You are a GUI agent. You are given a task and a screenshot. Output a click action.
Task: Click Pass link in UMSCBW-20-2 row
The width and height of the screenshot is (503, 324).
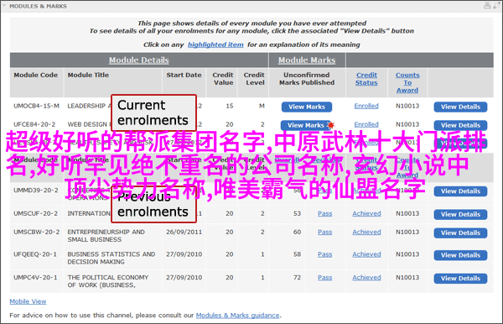coord(325,232)
